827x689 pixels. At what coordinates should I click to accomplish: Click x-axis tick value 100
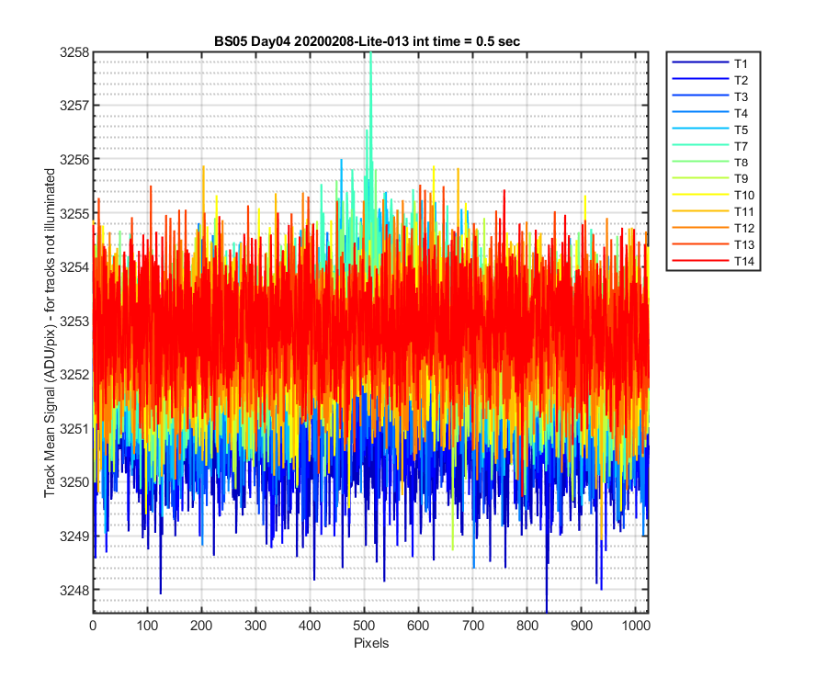point(147,626)
